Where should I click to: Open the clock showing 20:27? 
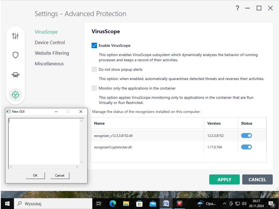pos(256,204)
